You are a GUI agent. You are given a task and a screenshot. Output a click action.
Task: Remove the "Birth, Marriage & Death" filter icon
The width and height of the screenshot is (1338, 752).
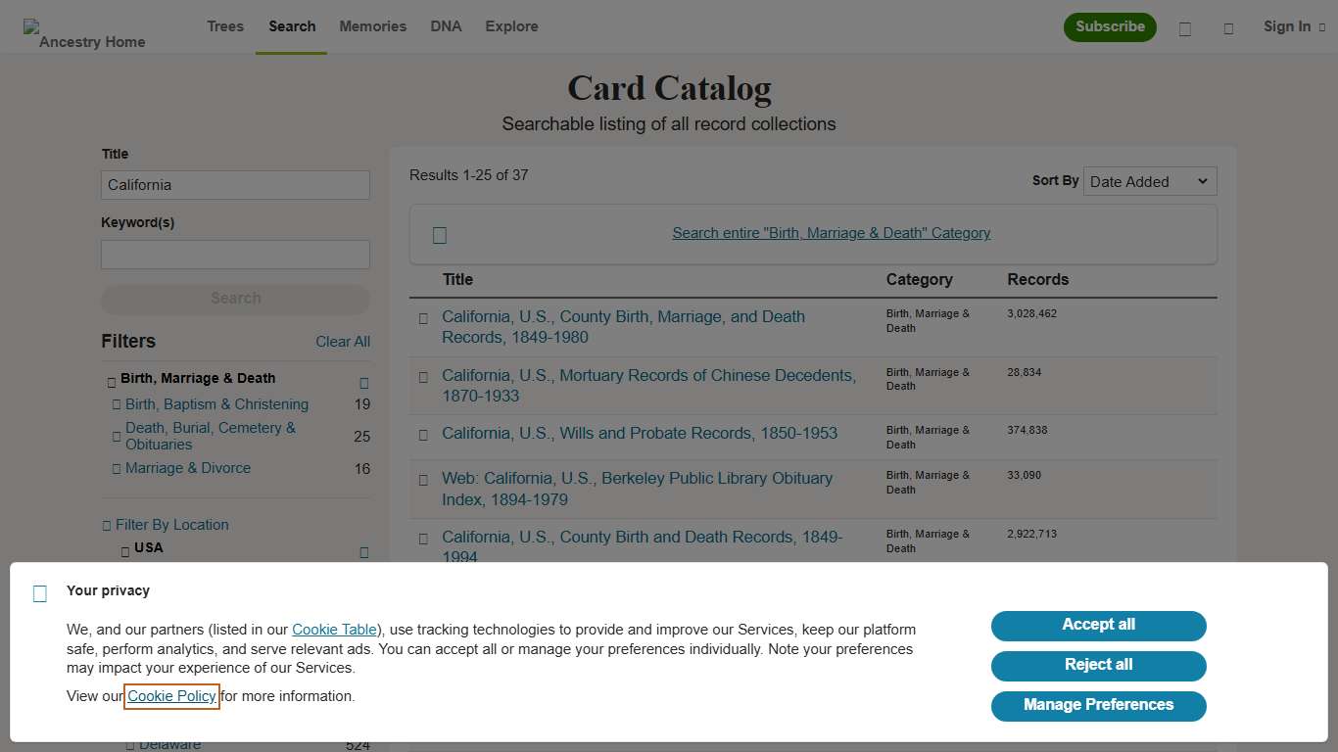(x=363, y=383)
